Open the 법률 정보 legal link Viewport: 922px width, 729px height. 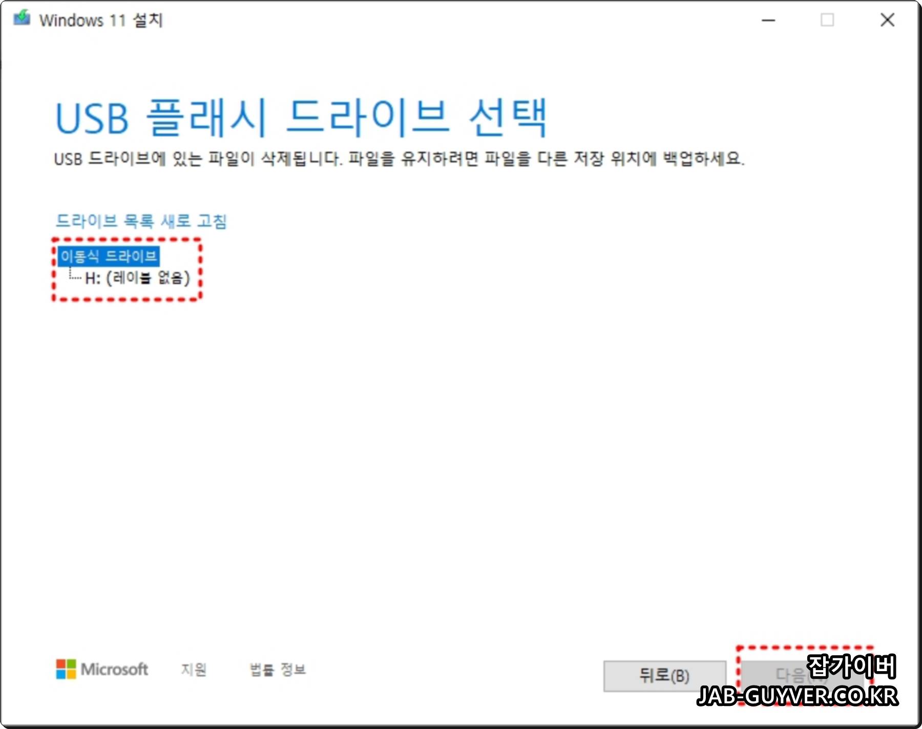278,669
